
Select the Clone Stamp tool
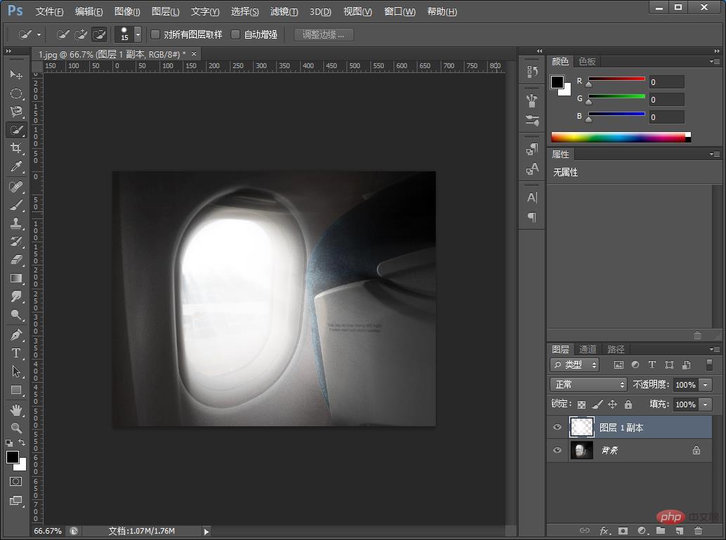pyautogui.click(x=16, y=223)
